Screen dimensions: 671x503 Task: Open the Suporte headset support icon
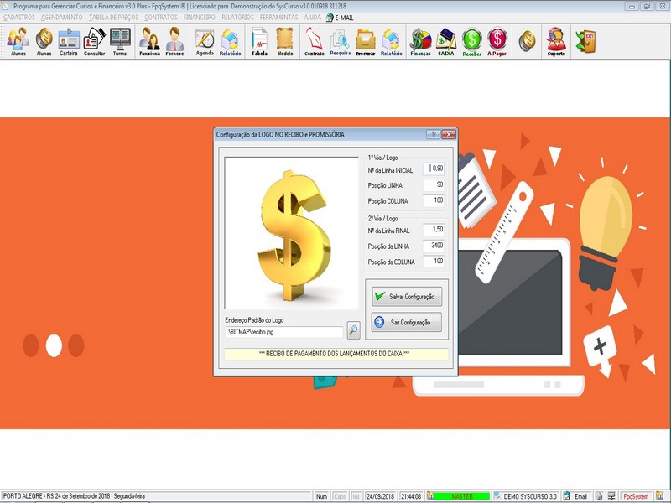[x=556, y=41]
